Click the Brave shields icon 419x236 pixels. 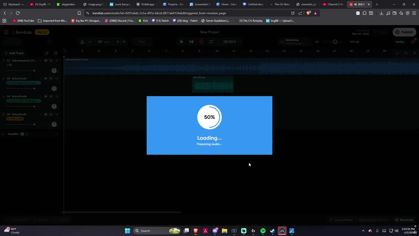(x=308, y=13)
